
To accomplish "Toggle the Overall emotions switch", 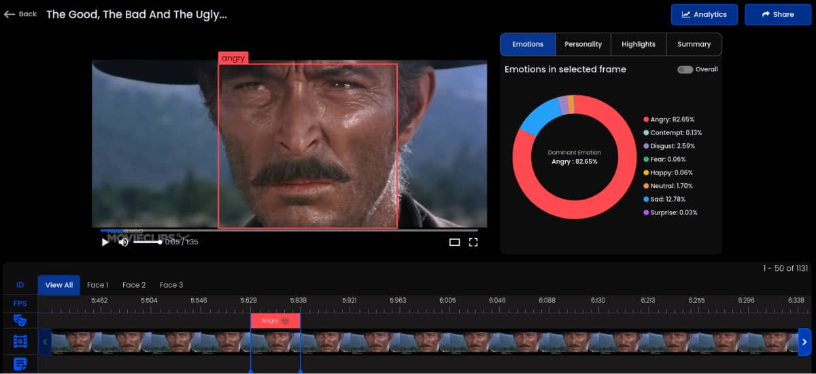I will [685, 69].
